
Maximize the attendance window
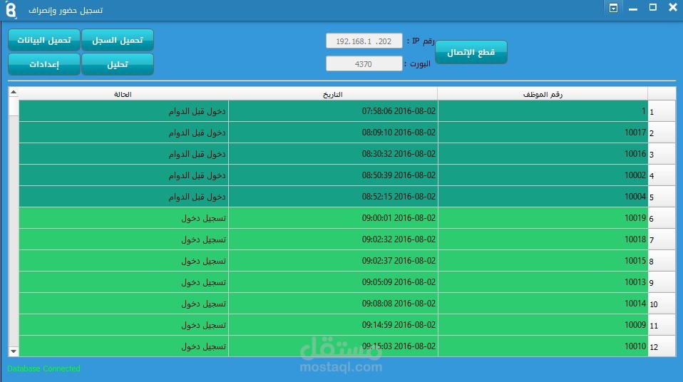coord(652,7)
